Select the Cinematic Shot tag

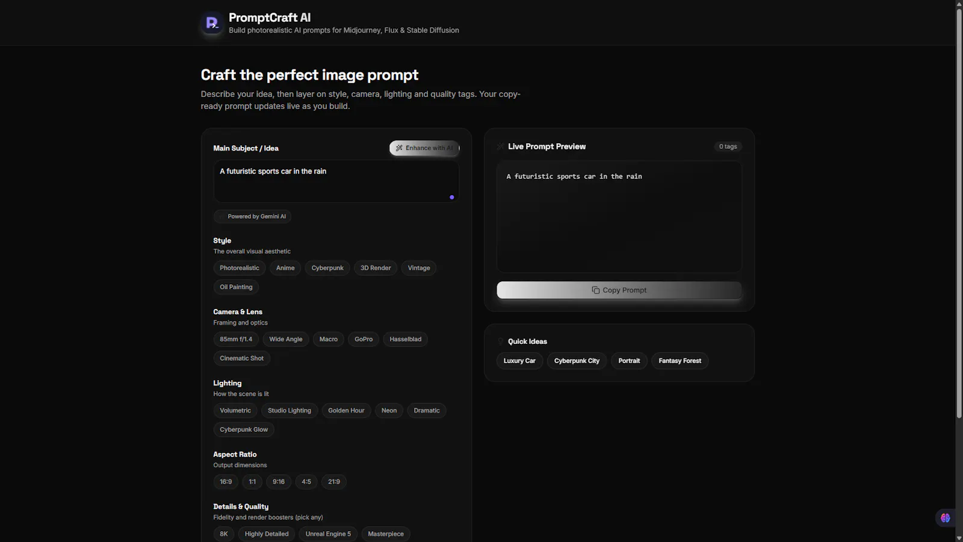[242, 358]
